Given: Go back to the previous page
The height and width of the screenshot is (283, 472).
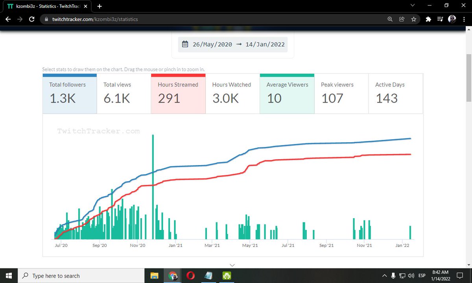Looking at the screenshot, I should (x=8, y=19).
